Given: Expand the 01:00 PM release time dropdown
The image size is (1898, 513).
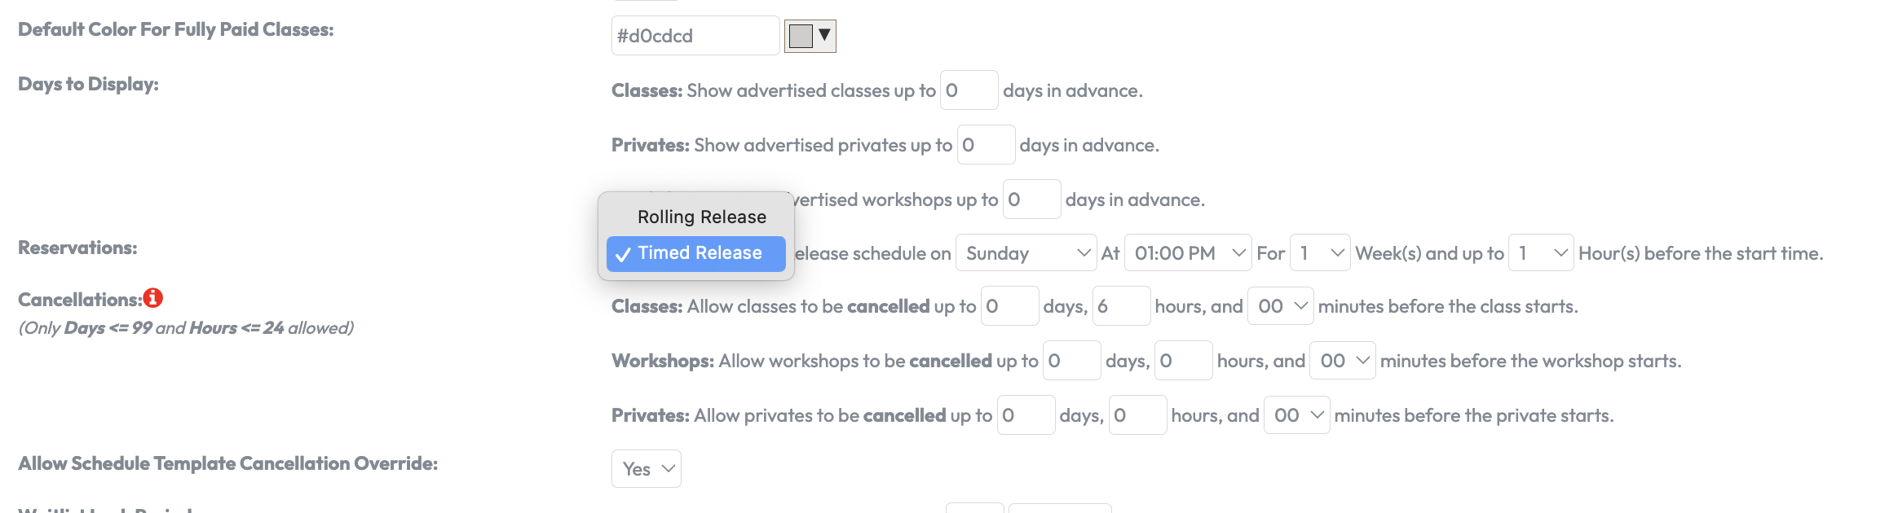Looking at the screenshot, I should click(x=1187, y=253).
